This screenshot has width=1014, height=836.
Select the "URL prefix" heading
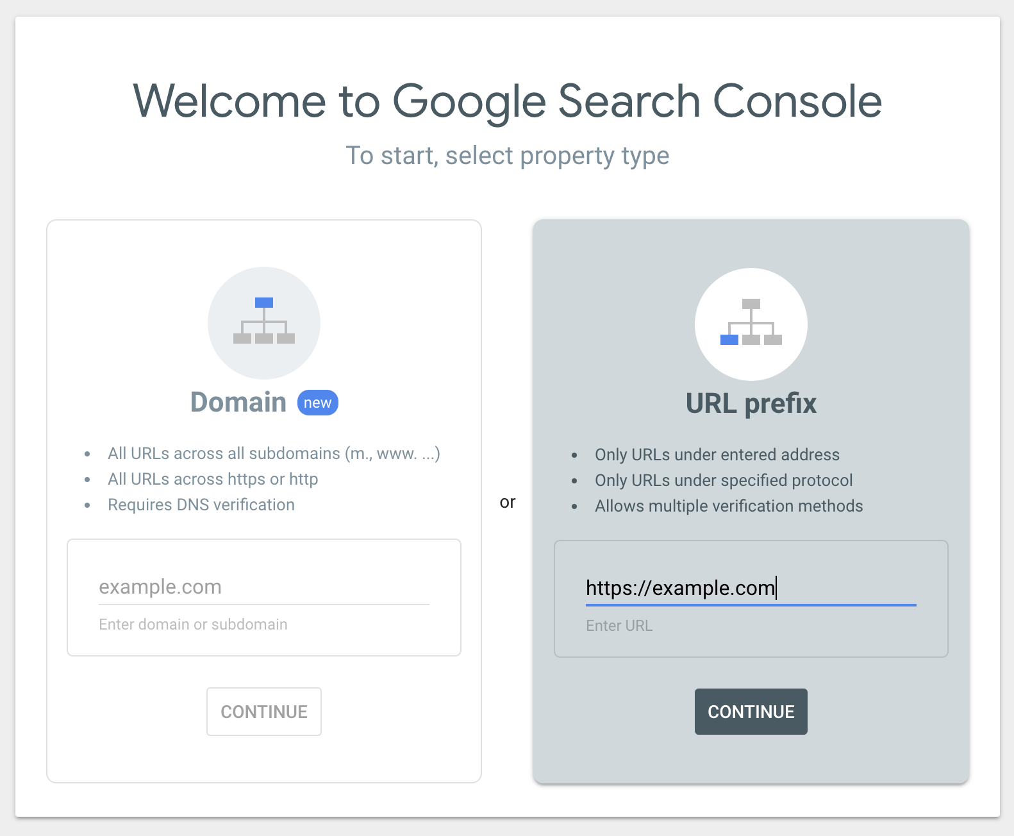[751, 404]
